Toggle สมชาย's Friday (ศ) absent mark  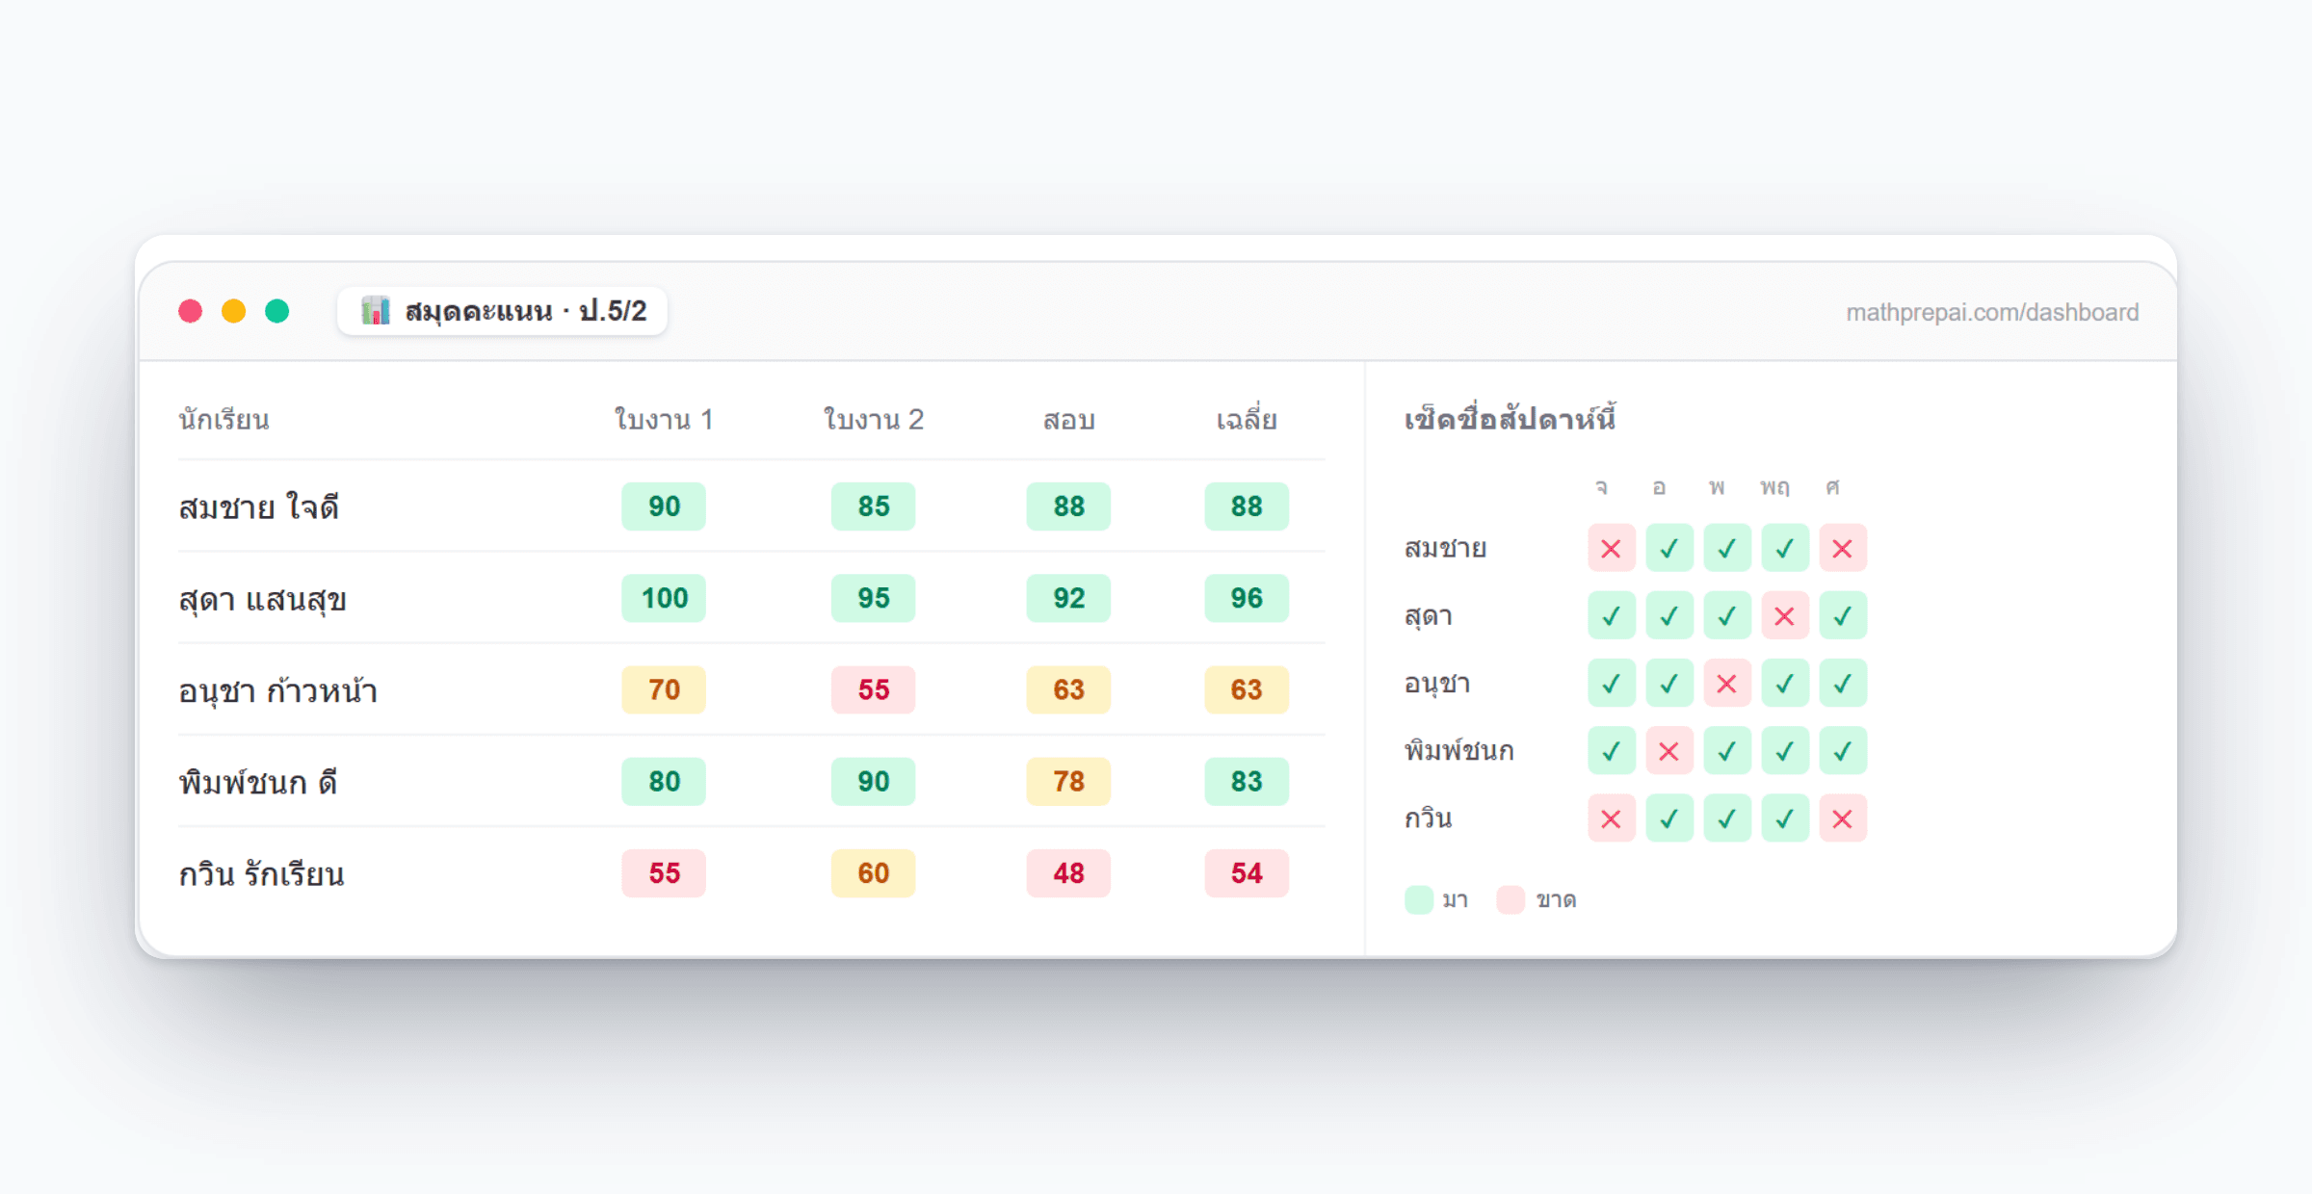(1842, 548)
